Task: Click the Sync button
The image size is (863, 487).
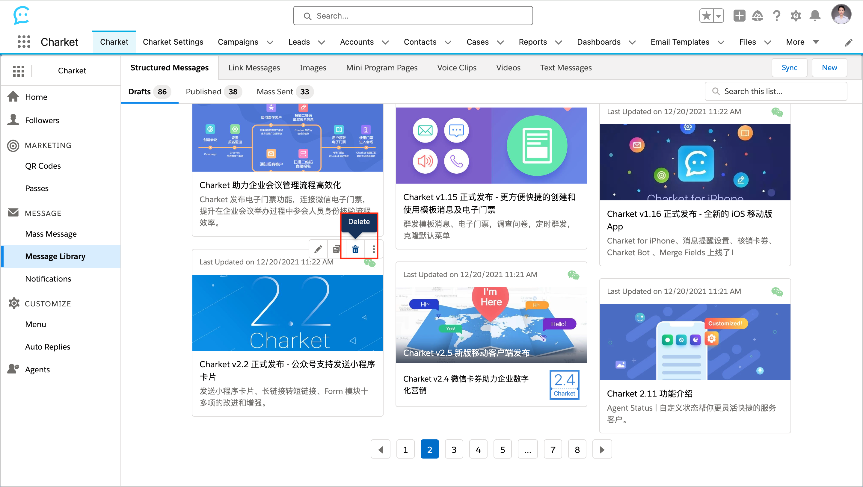Action: click(789, 68)
